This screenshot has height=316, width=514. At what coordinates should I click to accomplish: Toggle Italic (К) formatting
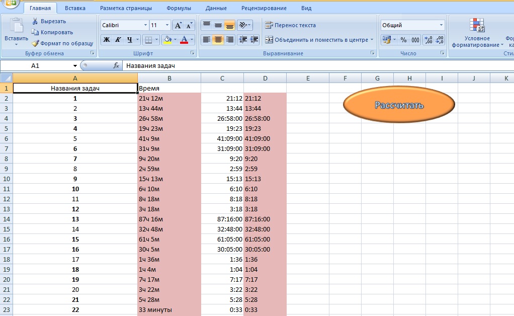pos(118,40)
